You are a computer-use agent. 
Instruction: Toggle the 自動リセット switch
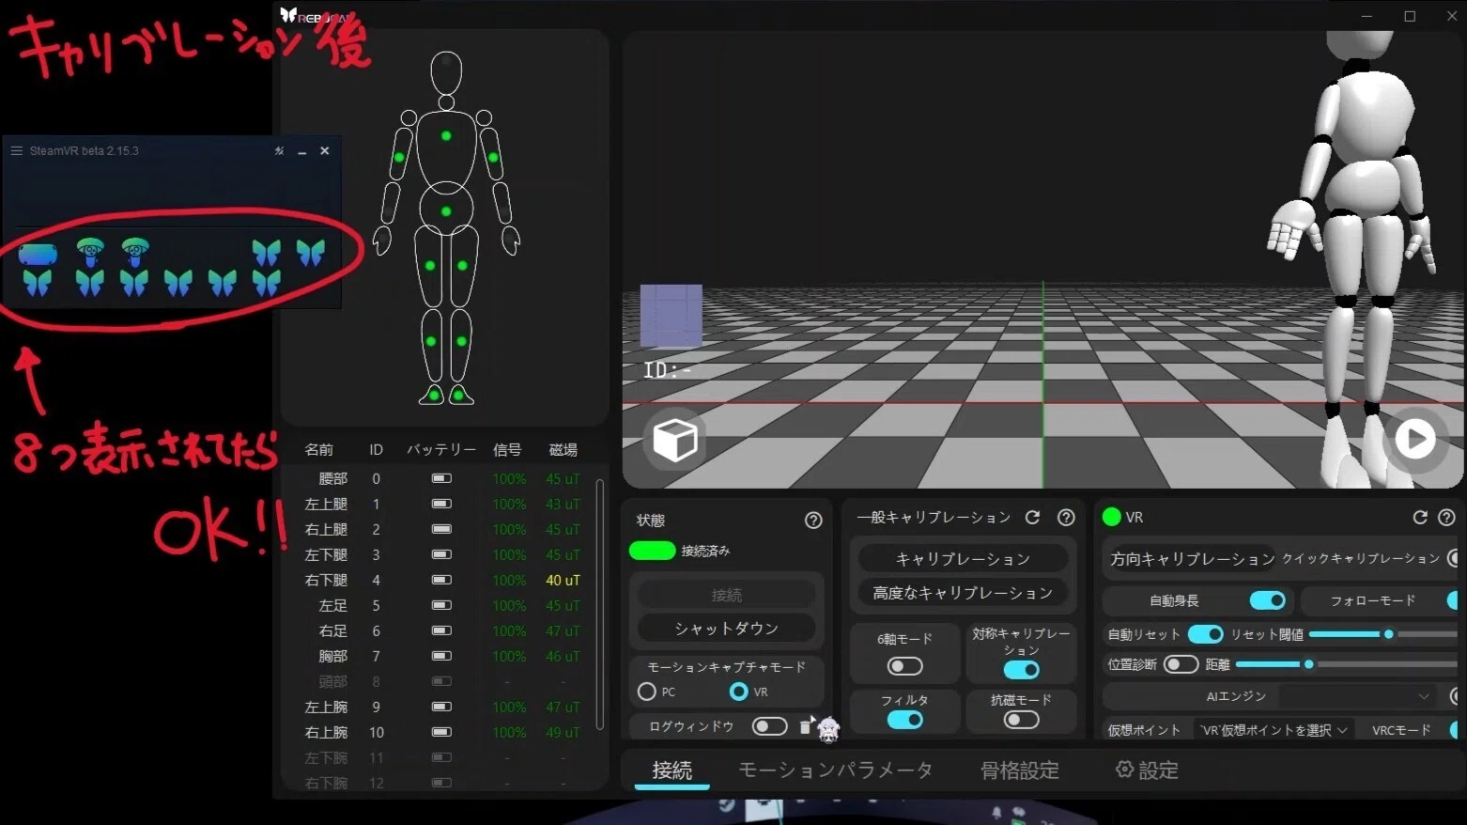coord(1205,634)
